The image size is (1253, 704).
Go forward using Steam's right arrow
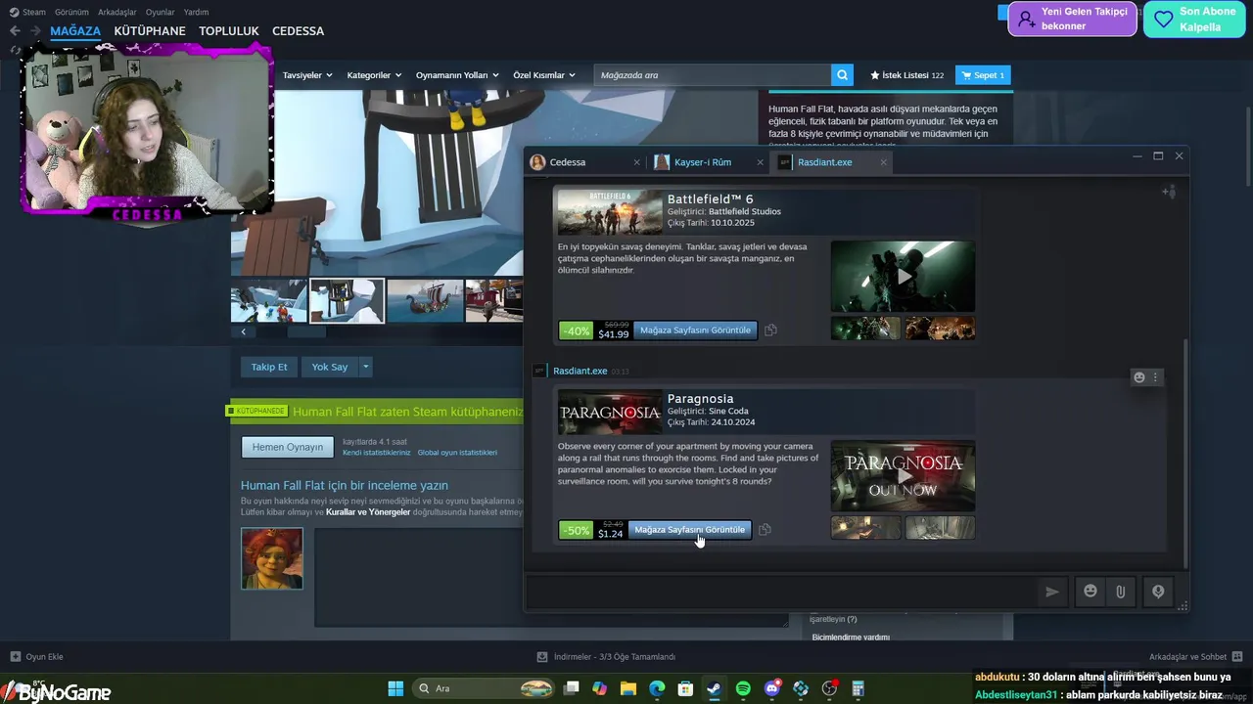pos(35,31)
